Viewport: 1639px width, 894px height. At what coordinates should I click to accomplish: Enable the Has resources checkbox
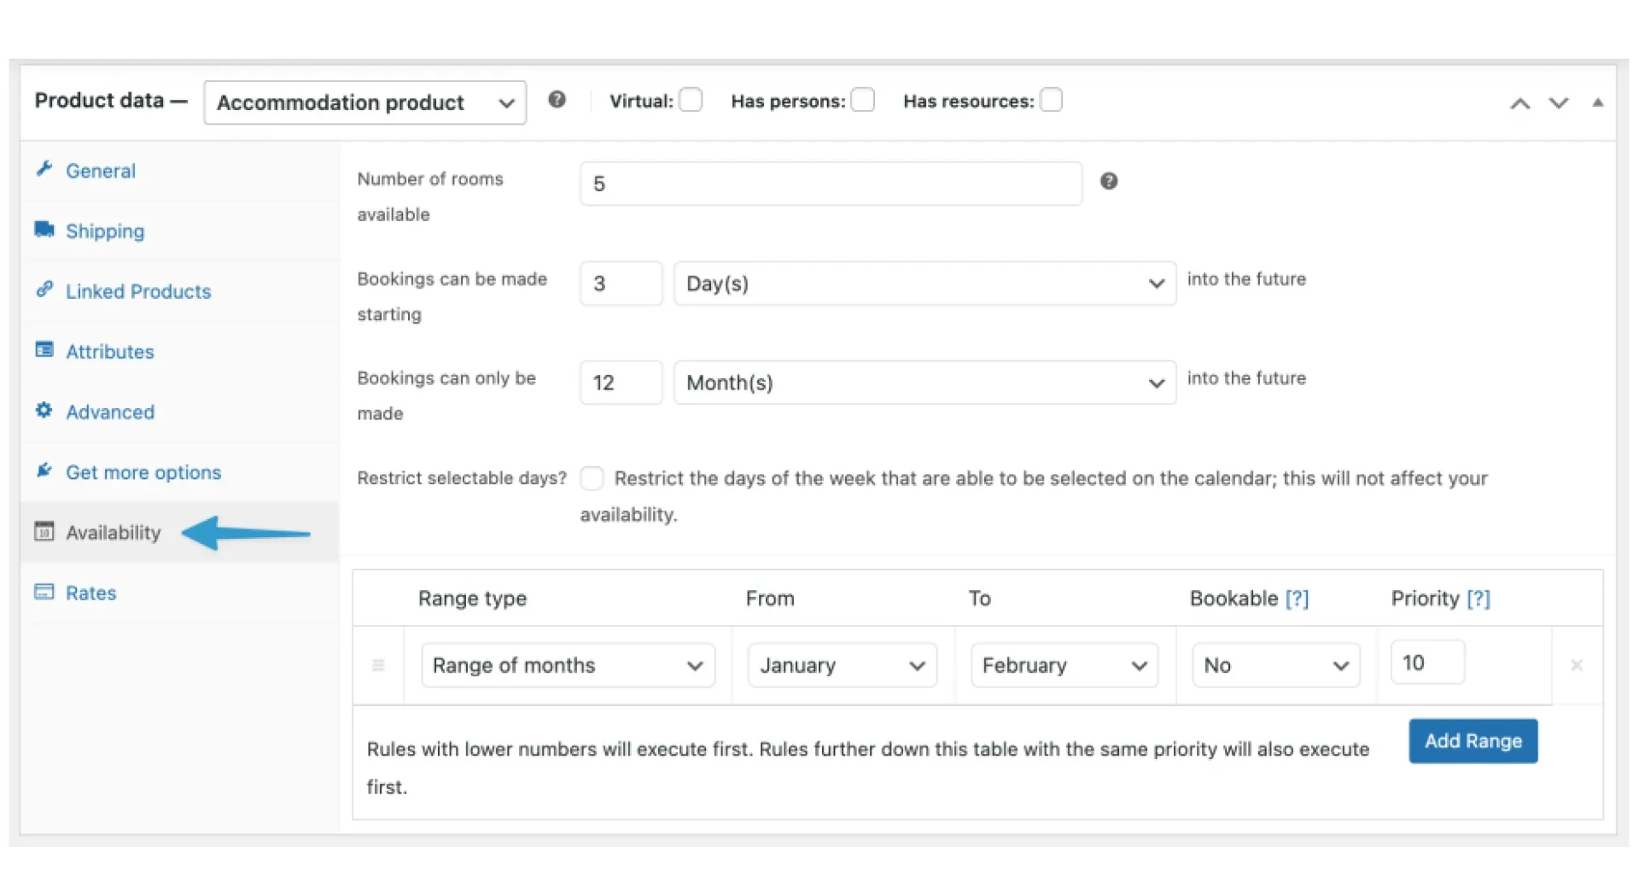pos(1052,100)
